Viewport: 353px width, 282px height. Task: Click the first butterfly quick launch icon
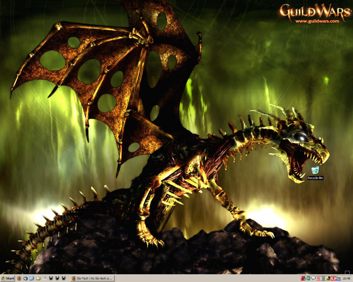click(x=51, y=278)
